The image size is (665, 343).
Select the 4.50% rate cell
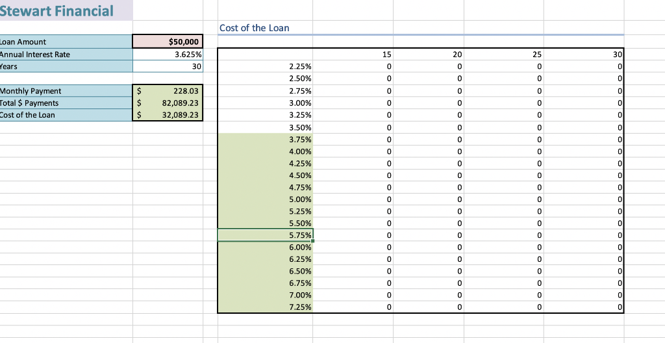266,175
